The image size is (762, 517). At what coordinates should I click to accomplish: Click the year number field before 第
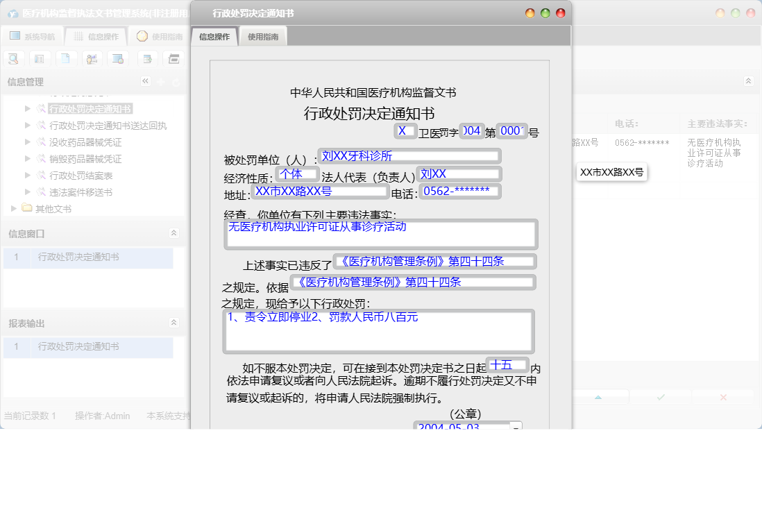[x=472, y=130]
